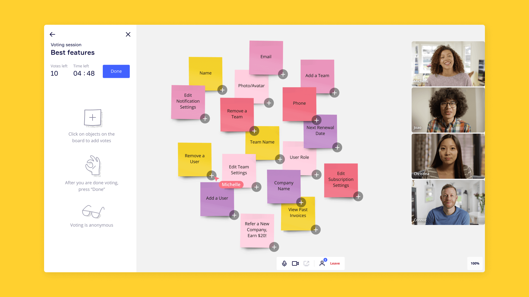The image size is (529, 297).
Task: Press the Done button to finish voting
Action: tap(116, 71)
